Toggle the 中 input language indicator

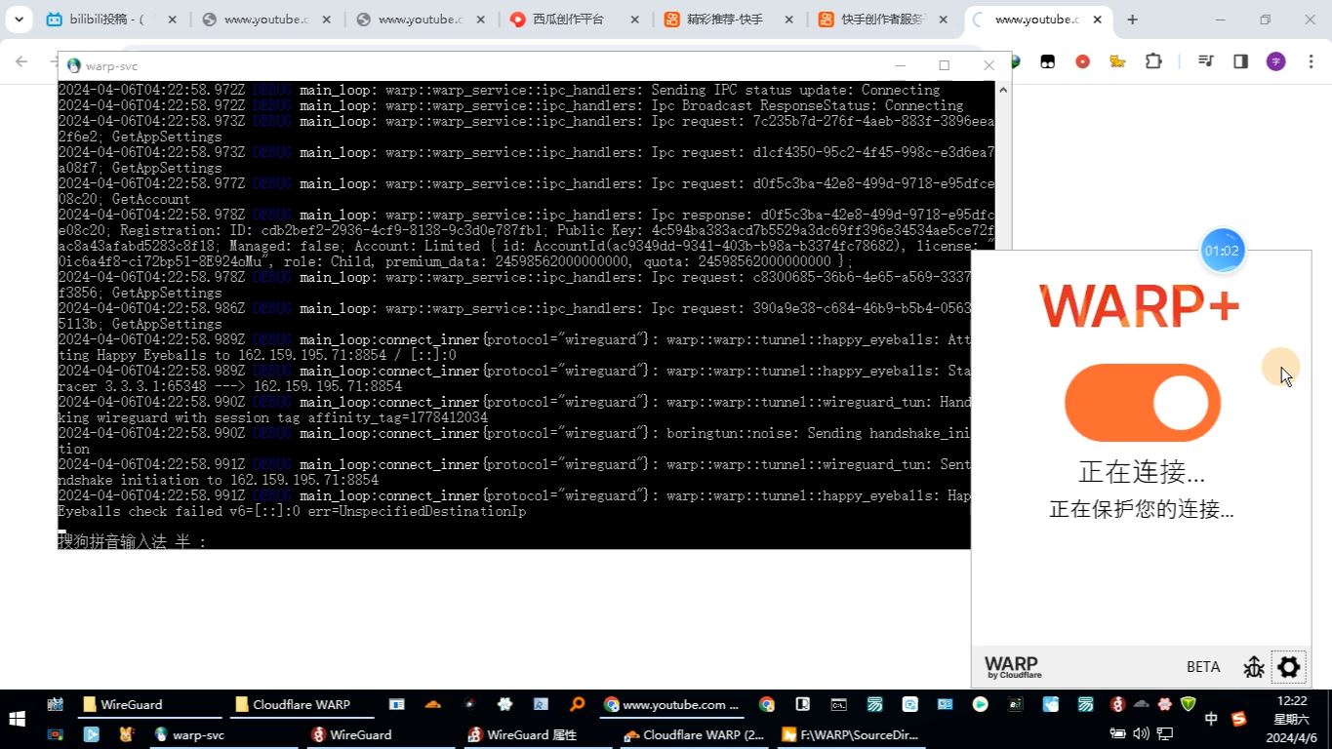[1211, 719]
